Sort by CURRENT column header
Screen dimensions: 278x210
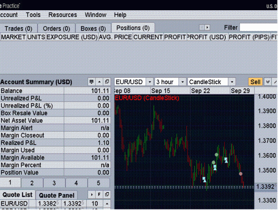148,37
